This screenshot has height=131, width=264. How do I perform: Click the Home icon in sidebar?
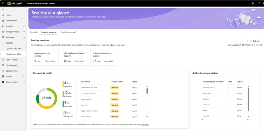point(3,15)
